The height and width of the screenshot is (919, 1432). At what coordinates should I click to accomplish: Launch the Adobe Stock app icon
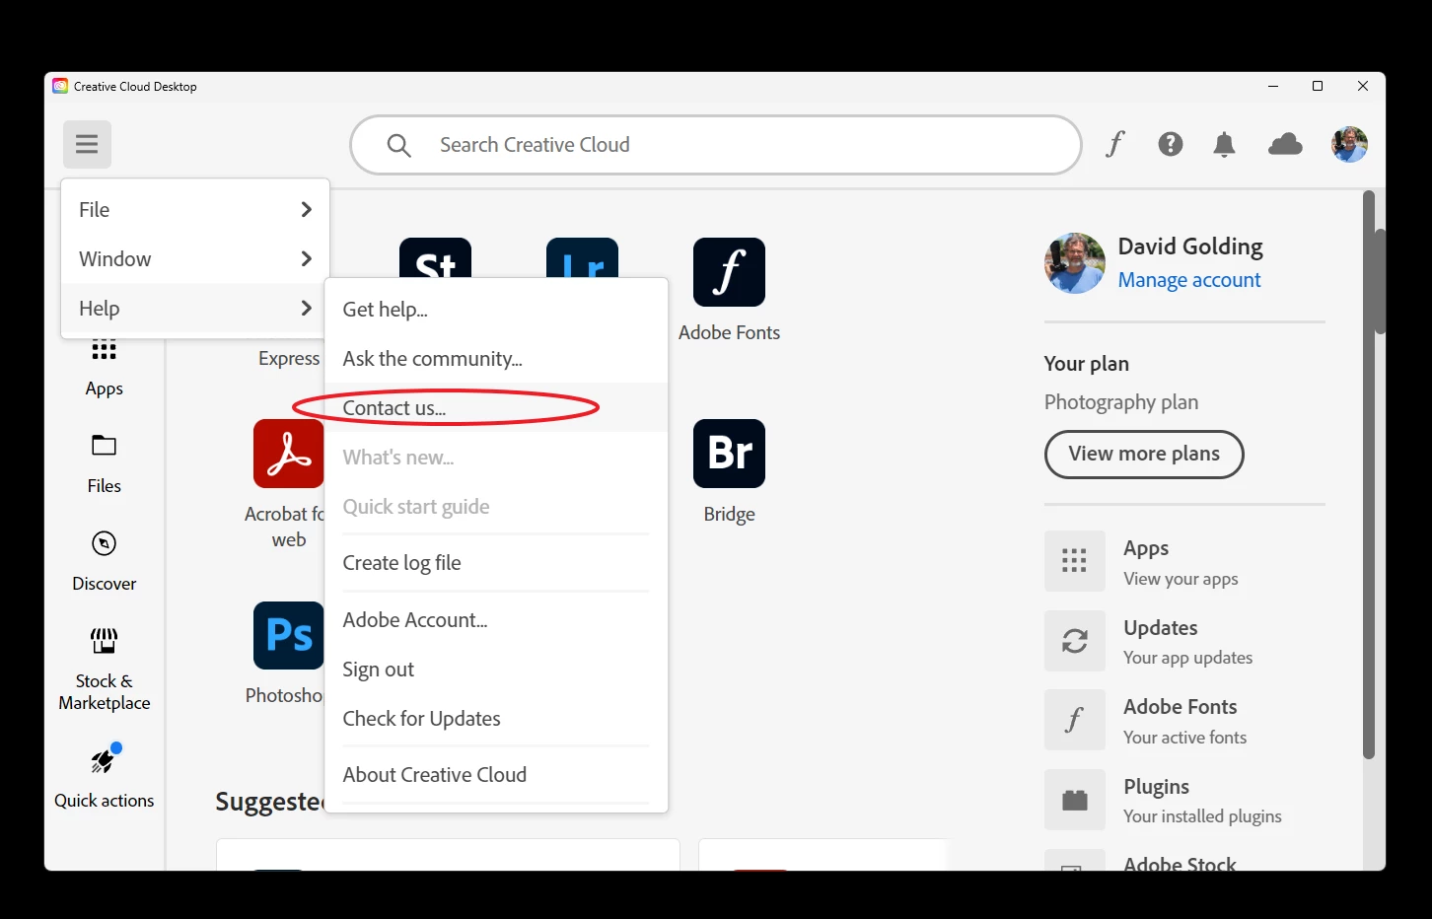pyautogui.click(x=435, y=258)
